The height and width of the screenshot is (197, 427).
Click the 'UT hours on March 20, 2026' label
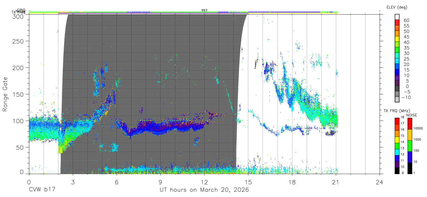pyautogui.click(x=204, y=190)
